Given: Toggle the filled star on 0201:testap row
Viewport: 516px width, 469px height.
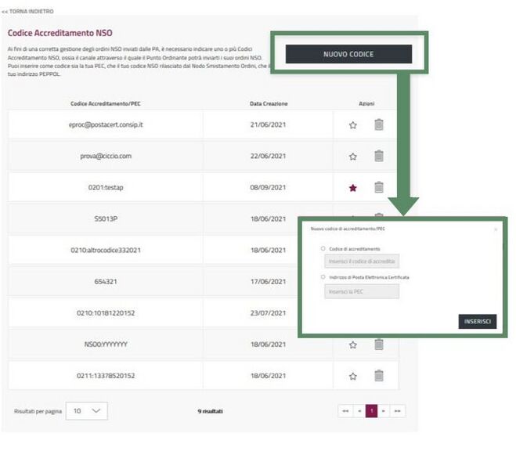Looking at the screenshot, I should point(352,188).
